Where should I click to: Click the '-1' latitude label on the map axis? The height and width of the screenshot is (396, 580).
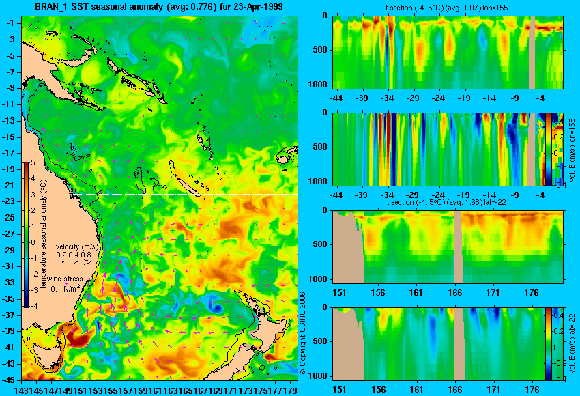point(11,23)
